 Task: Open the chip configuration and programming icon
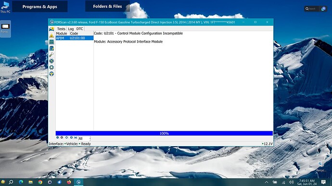(51, 61)
